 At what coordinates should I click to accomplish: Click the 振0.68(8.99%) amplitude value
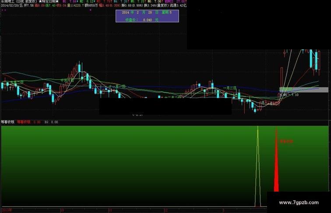(x=132, y=6)
